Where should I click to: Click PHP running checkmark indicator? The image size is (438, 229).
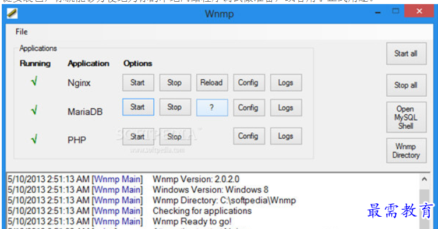[34, 139]
